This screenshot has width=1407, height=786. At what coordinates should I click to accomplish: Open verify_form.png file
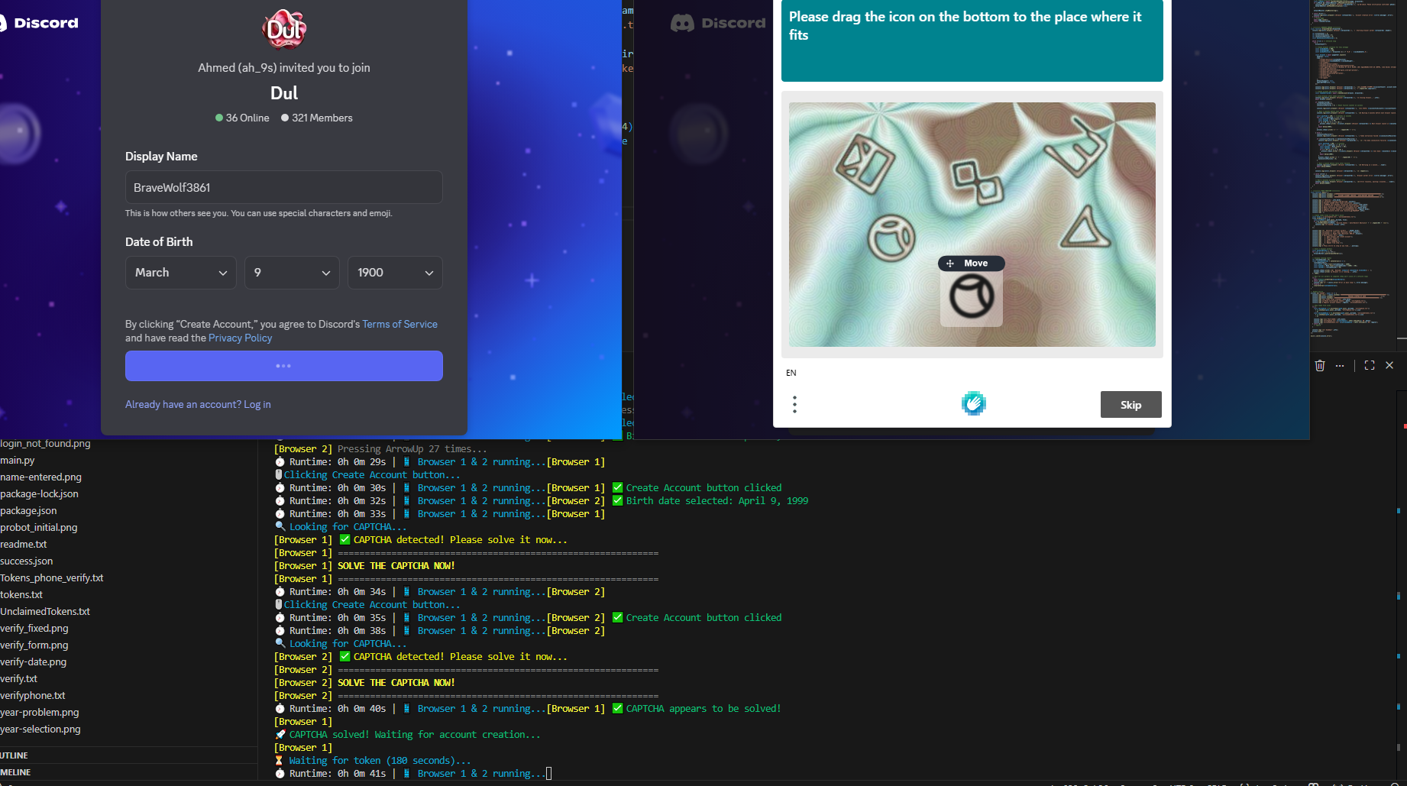(x=34, y=645)
